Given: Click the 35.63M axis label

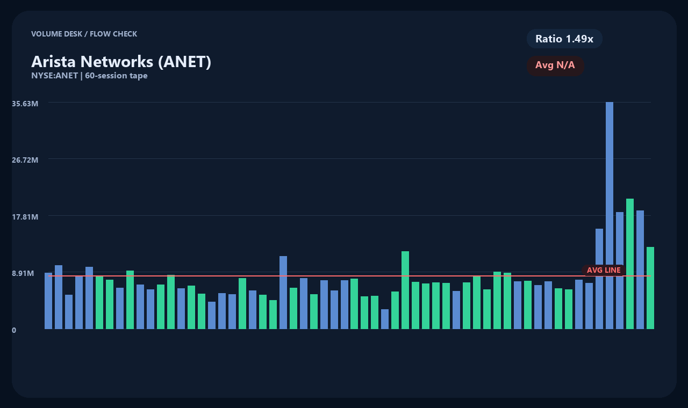Looking at the screenshot, I should click(x=25, y=104).
